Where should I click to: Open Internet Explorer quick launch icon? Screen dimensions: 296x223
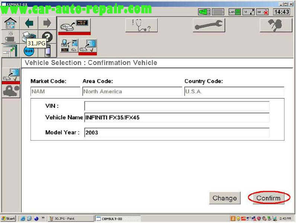tap(23, 219)
